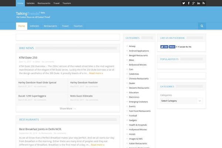Select Travel in the top dark bar
Image resolution: width=222 pixels, height=148 pixels.
click(x=57, y=3)
